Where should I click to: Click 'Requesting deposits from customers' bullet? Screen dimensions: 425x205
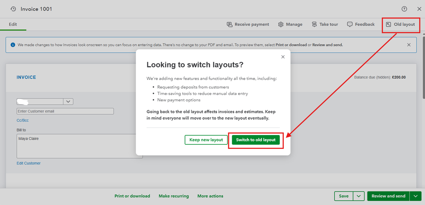[x=193, y=87]
